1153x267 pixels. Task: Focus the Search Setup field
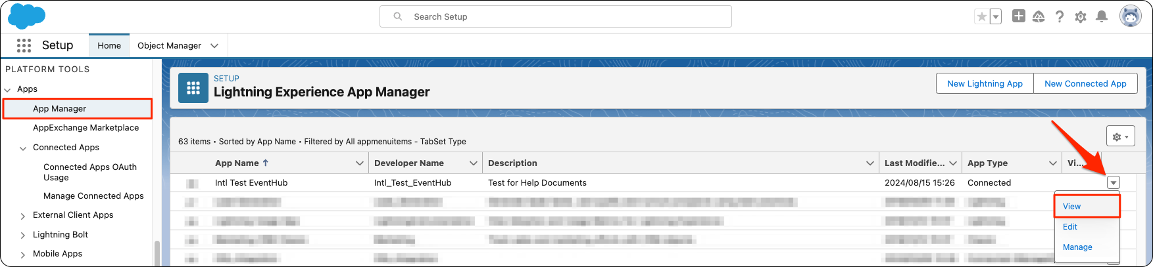pyautogui.click(x=556, y=16)
